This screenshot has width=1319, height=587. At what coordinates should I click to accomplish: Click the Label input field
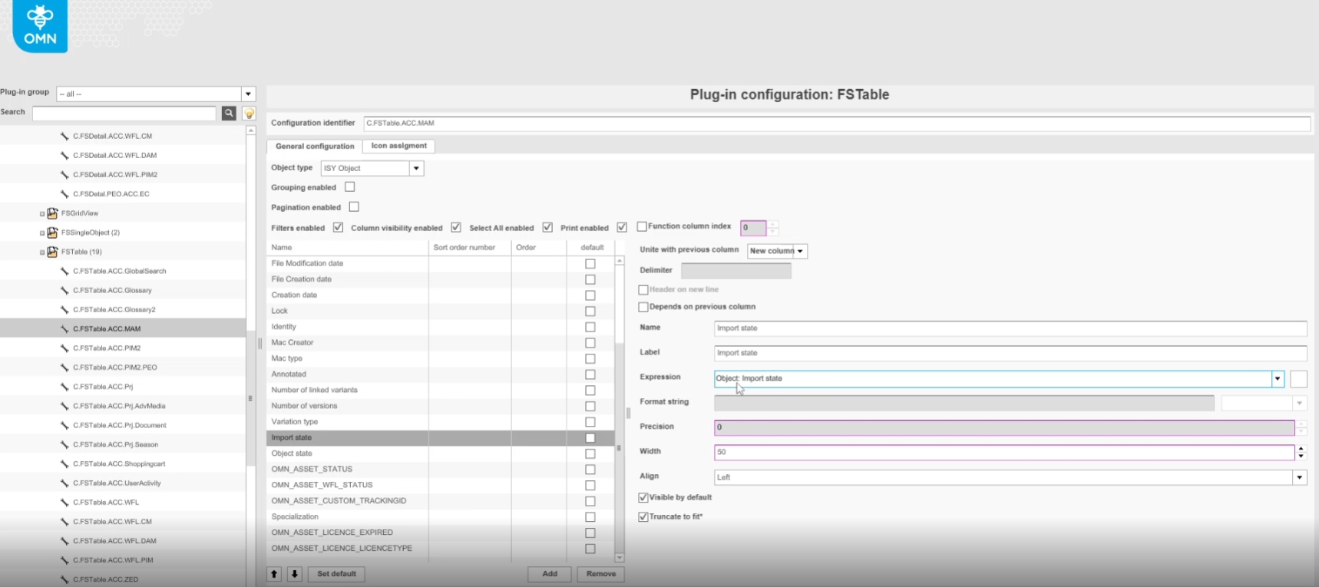point(1010,353)
